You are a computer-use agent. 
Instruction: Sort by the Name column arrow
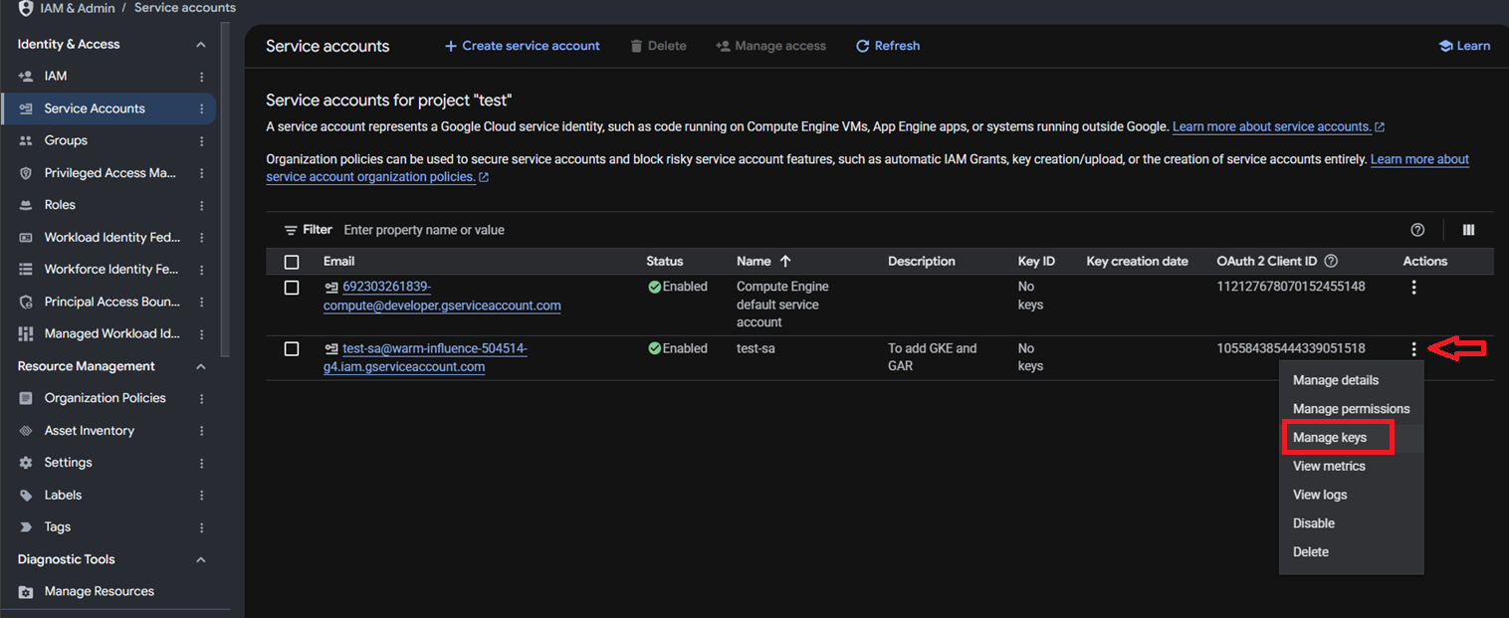[785, 261]
